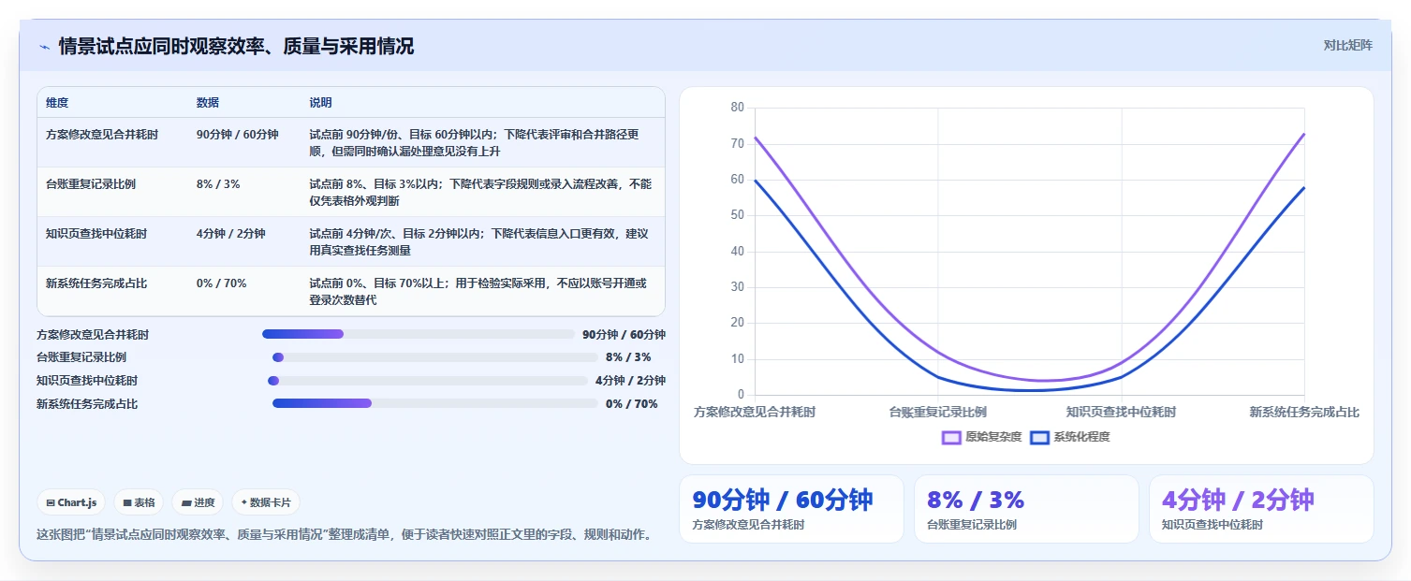Click the 4分钟 / 2分钟 table value
Viewport: 1411px width, 581px height.
click(231, 234)
